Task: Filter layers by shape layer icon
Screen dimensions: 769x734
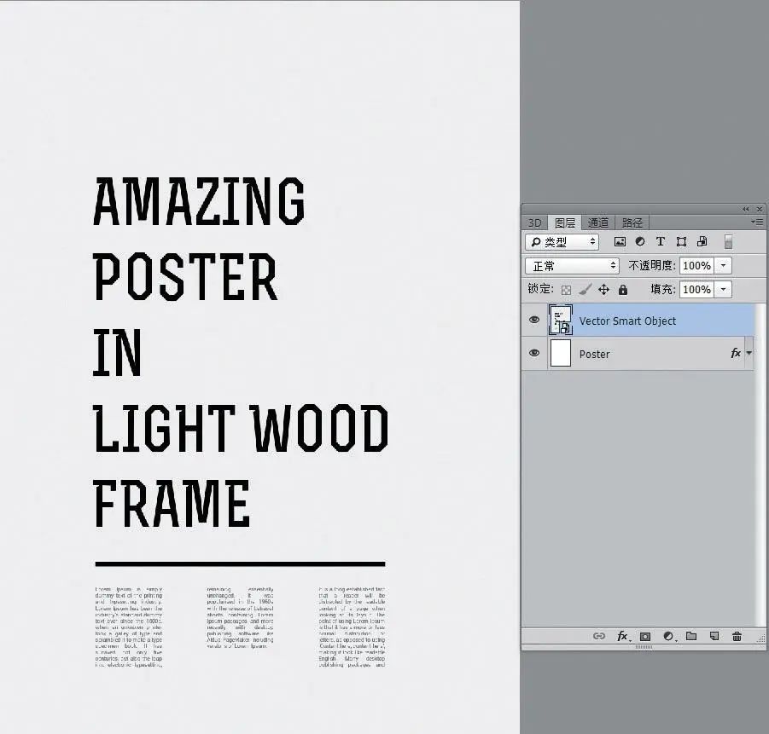Action: tap(681, 241)
